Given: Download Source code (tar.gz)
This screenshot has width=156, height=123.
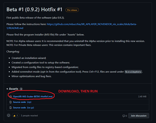Looking at the screenshot, I should (x=24, y=108).
